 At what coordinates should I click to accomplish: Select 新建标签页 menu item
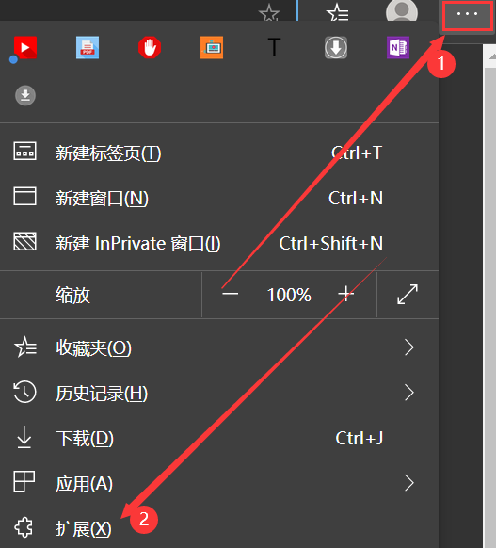coord(219,153)
